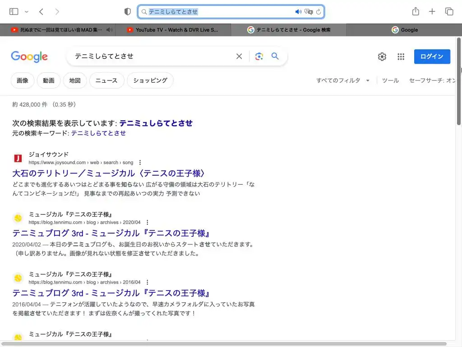
Task: Reload the current page
Action: click(319, 12)
